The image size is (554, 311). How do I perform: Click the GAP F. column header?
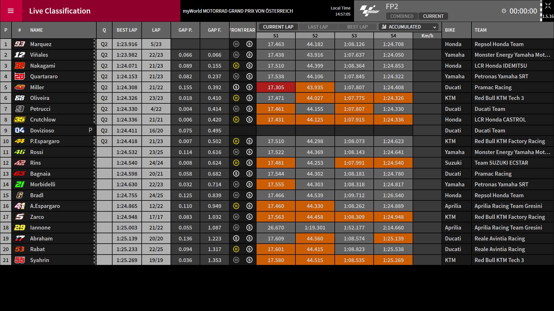215,30
